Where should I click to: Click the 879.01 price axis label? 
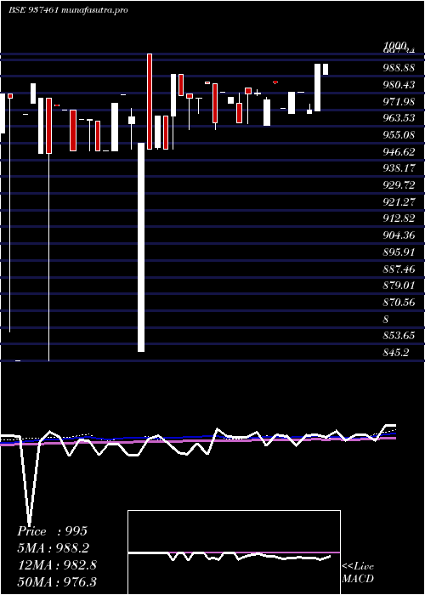pos(399,286)
